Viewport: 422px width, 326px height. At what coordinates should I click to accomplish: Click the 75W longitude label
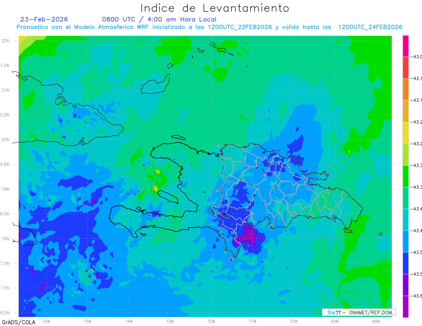coord(88,321)
